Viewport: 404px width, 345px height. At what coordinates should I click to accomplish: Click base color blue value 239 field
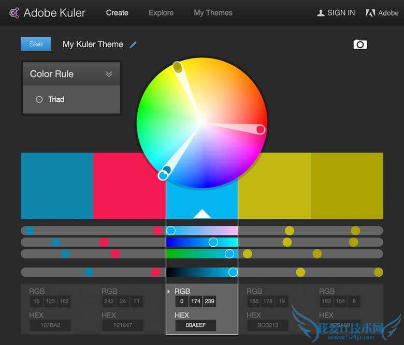pyautogui.click(x=209, y=301)
